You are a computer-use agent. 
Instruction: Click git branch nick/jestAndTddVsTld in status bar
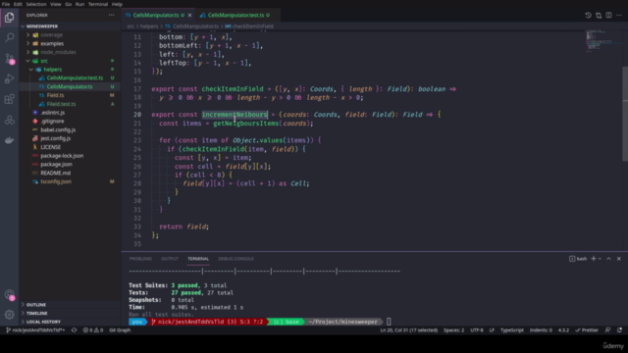coord(35,330)
